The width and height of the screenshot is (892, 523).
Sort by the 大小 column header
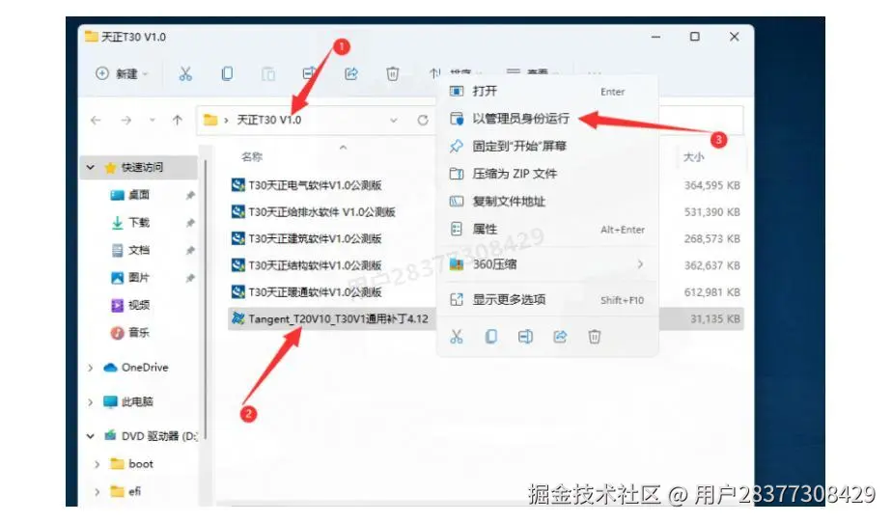point(693,157)
